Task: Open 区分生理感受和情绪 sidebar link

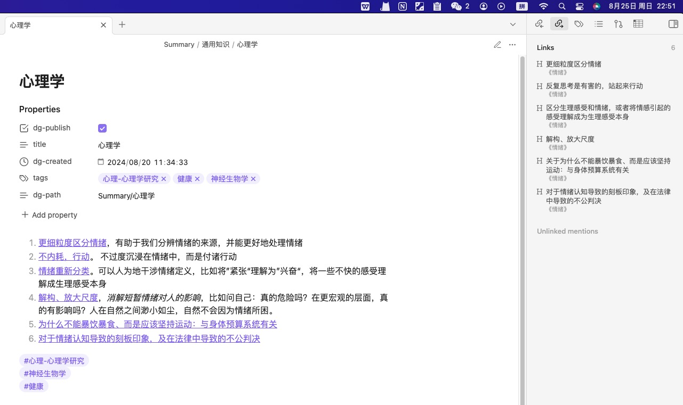Action: click(608, 112)
